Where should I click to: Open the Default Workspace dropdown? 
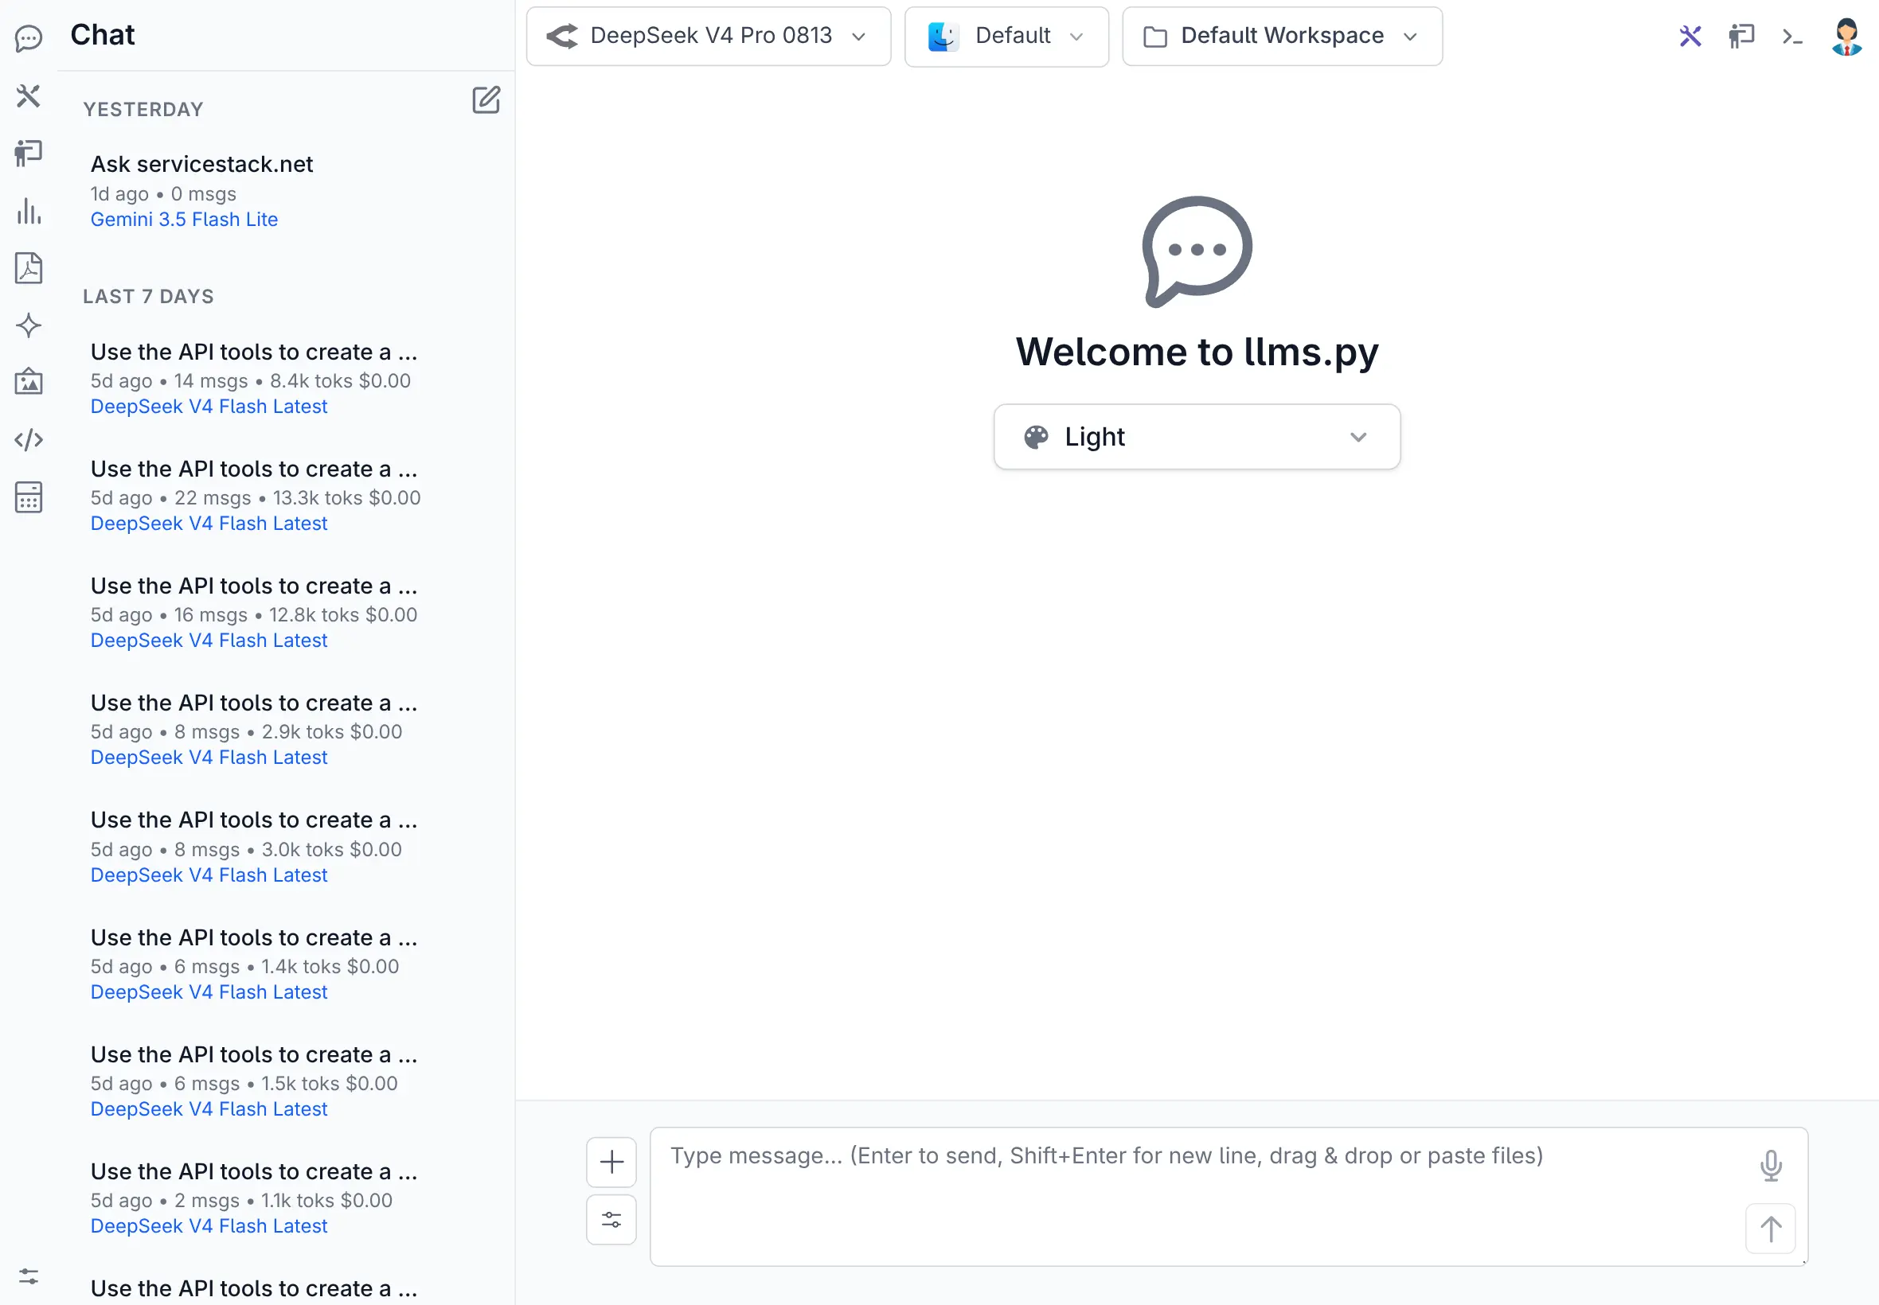pyautogui.click(x=1282, y=36)
